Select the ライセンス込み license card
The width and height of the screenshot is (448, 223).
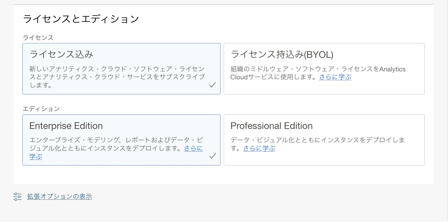pyautogui.click(x=121, y=69)
